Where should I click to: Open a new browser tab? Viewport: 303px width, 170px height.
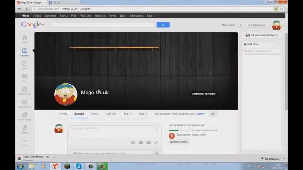(x=83, y=3)
